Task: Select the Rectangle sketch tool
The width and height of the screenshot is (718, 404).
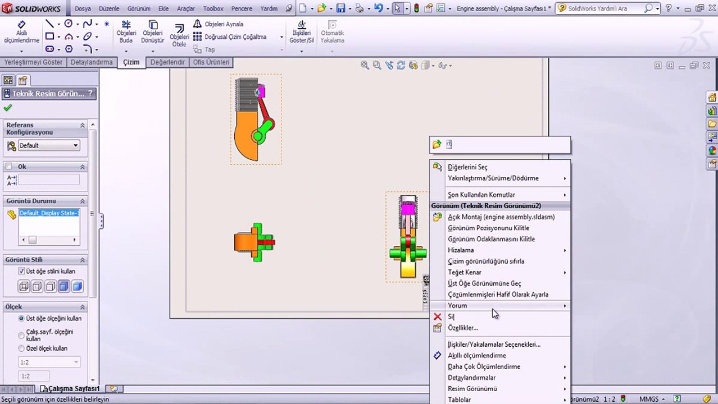Action: click(x=49, y=36)
